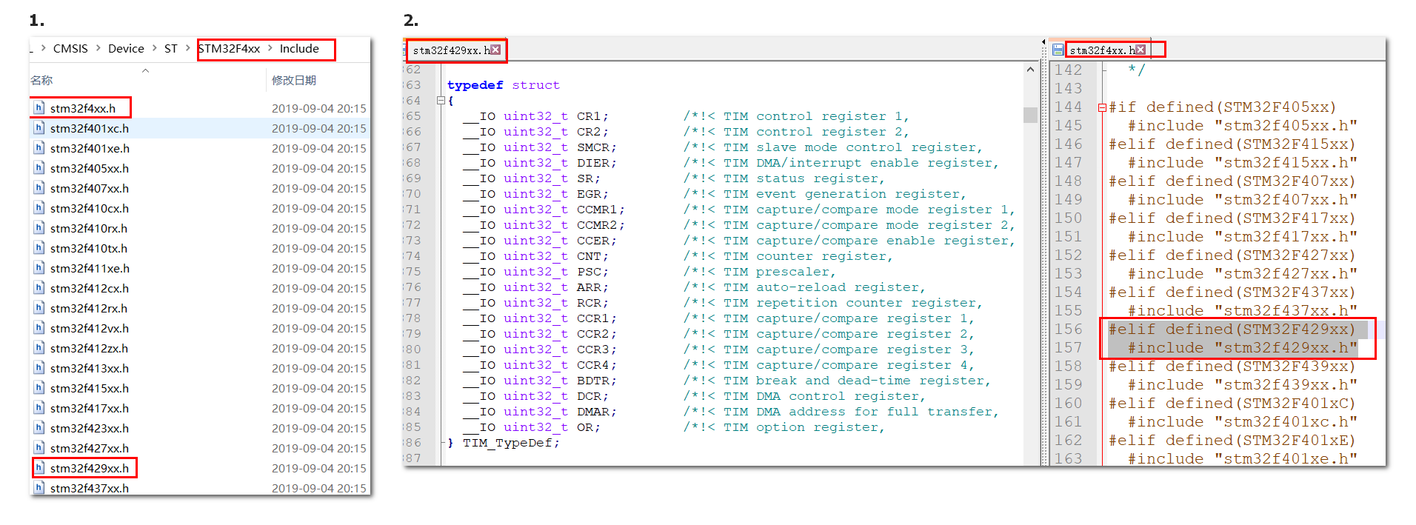Click the typedef struct line in editor

tap(504, 85)
